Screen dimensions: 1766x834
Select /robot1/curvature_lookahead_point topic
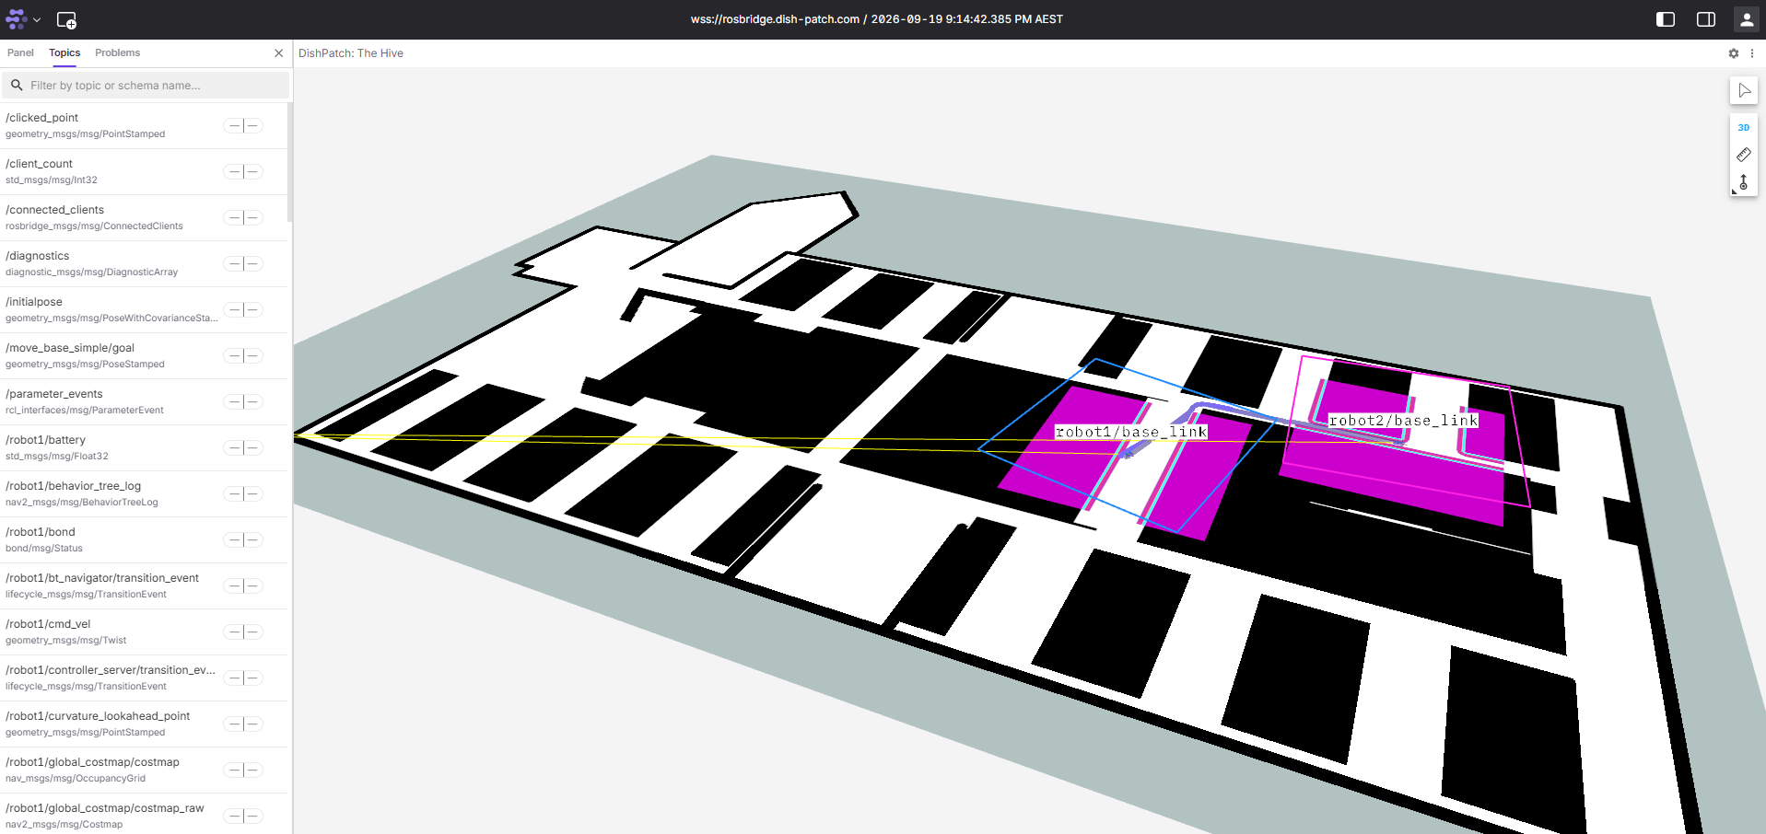click(144, 724)
